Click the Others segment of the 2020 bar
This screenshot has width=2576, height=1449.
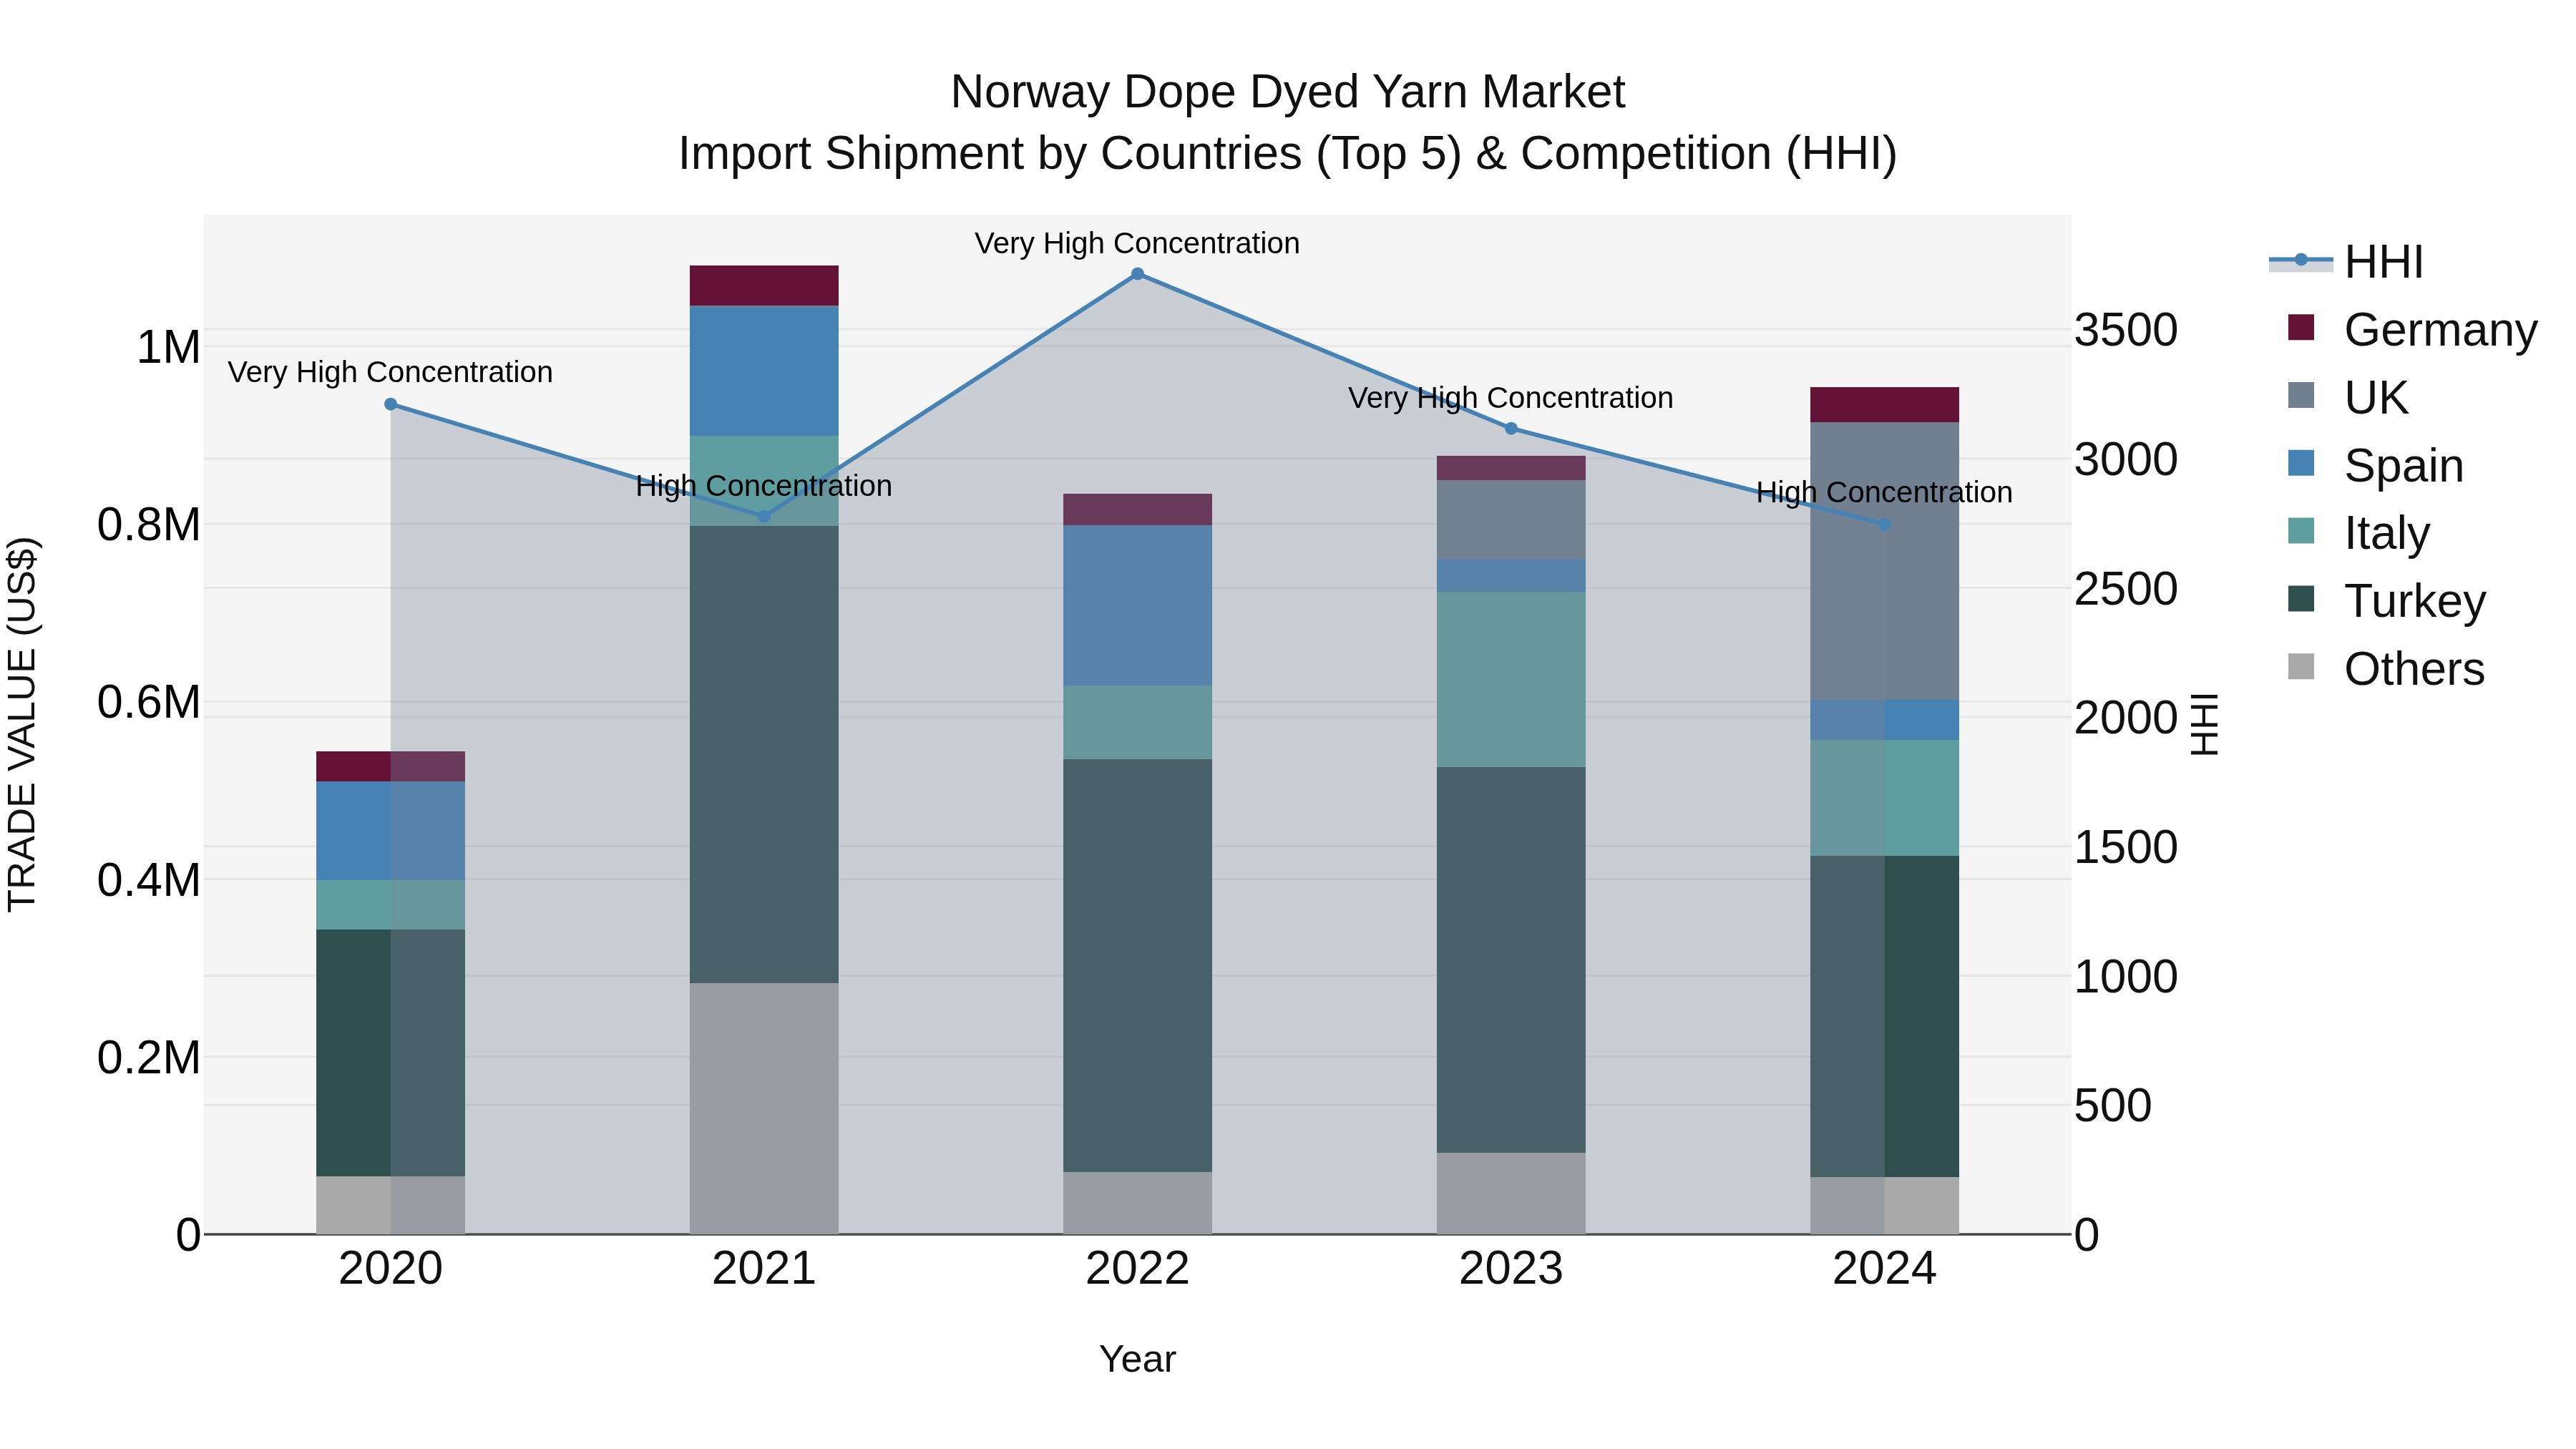(x=391, y=1205)
